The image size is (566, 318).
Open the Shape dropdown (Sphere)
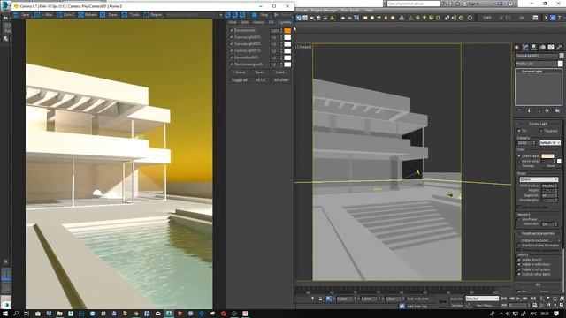[x=539, y=179]
